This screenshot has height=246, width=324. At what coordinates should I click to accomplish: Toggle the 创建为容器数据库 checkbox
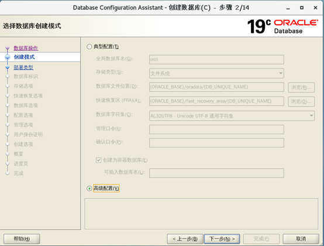point(99,160)
